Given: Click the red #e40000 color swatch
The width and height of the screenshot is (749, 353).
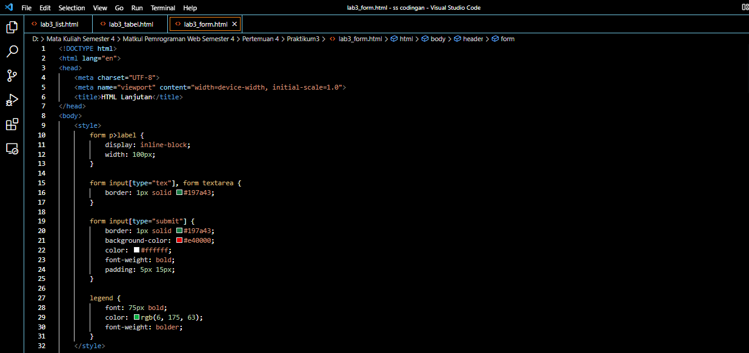Looking at the screenshot, I should pyautogui.click(x=178, y=240).
